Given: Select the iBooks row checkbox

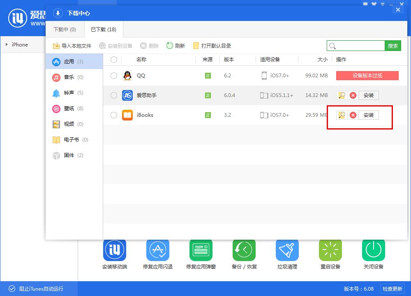Looking at the screenshot, I should pos(114,115).
